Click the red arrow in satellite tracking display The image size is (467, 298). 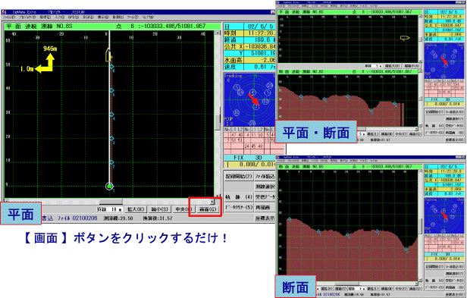(253, 99)
